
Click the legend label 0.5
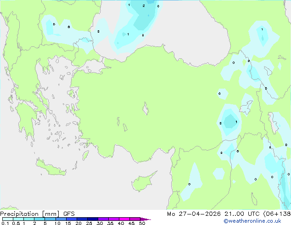pyautogui.click(x=16, y=223)
